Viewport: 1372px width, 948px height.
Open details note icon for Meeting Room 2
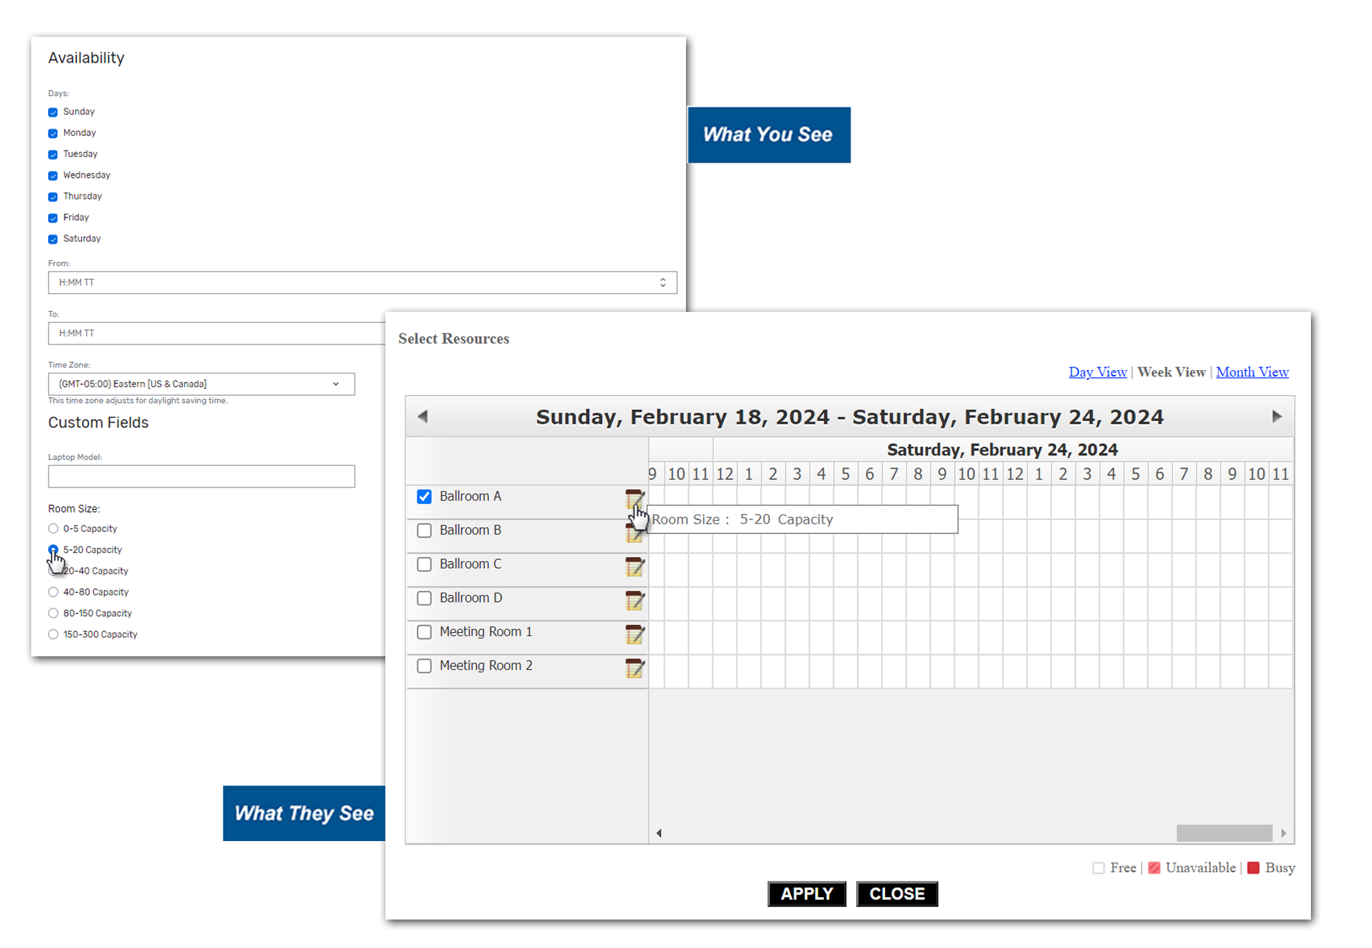tap(635, 668)
